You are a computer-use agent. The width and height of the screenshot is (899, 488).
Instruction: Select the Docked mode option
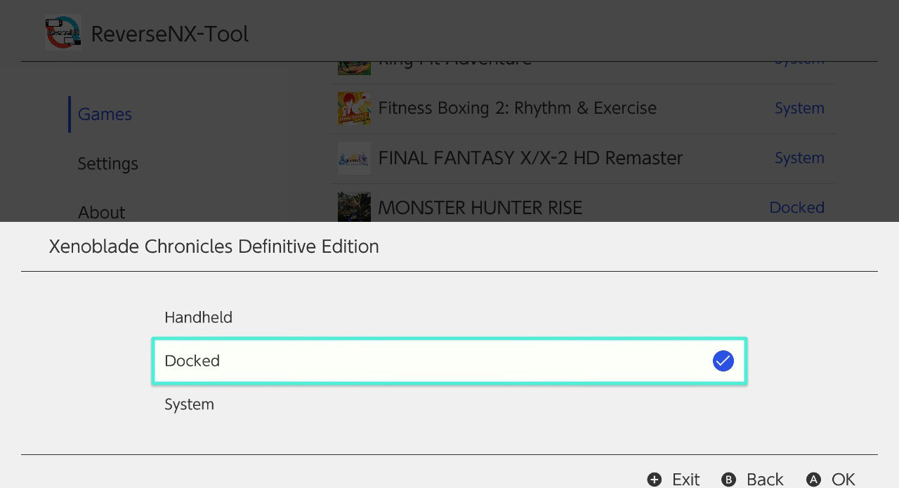coord(449,361)
